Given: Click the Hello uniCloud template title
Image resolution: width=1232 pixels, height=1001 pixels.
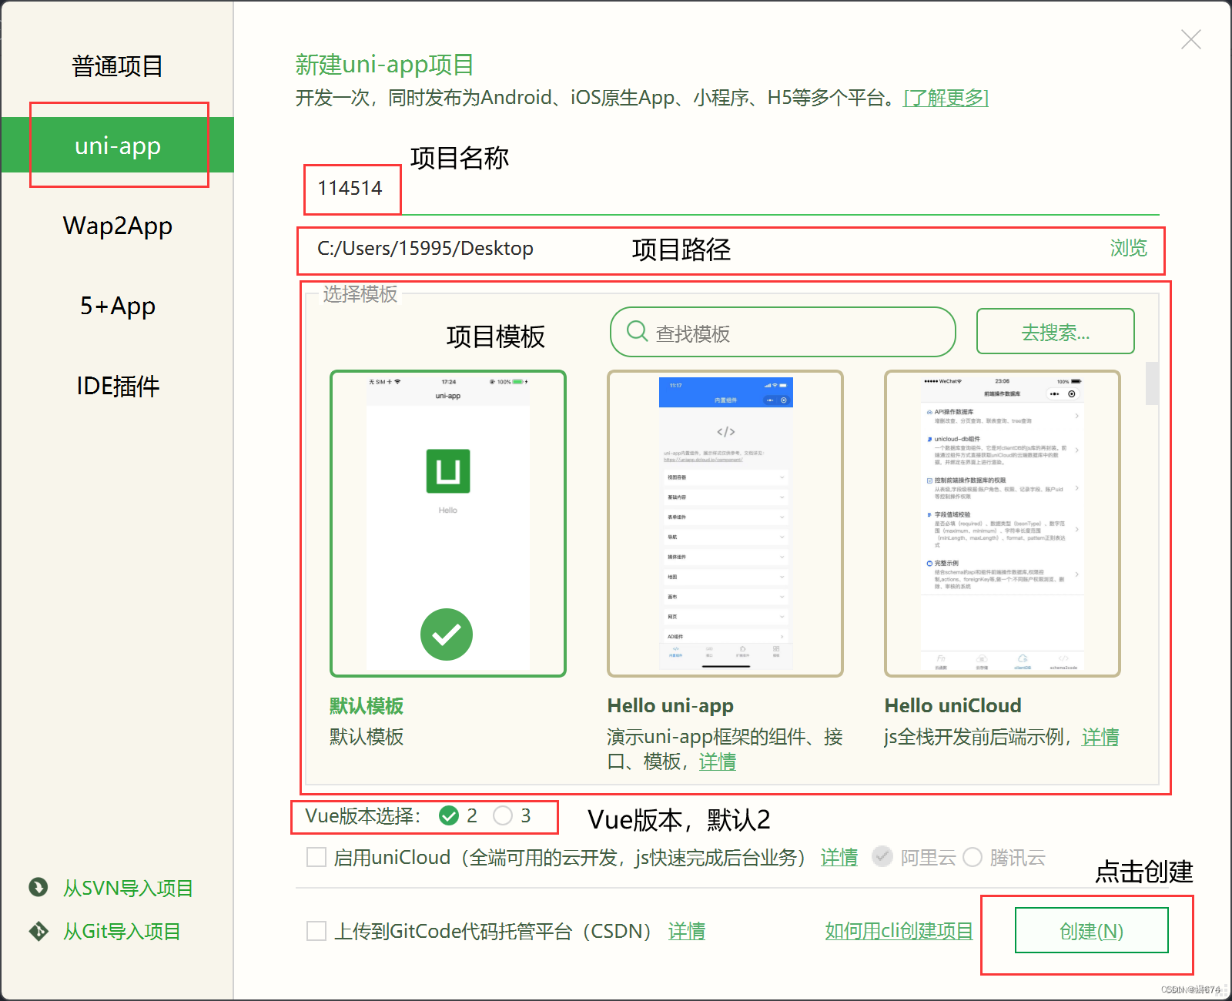Looking at the screenshot, I should (x=952, y=705).
